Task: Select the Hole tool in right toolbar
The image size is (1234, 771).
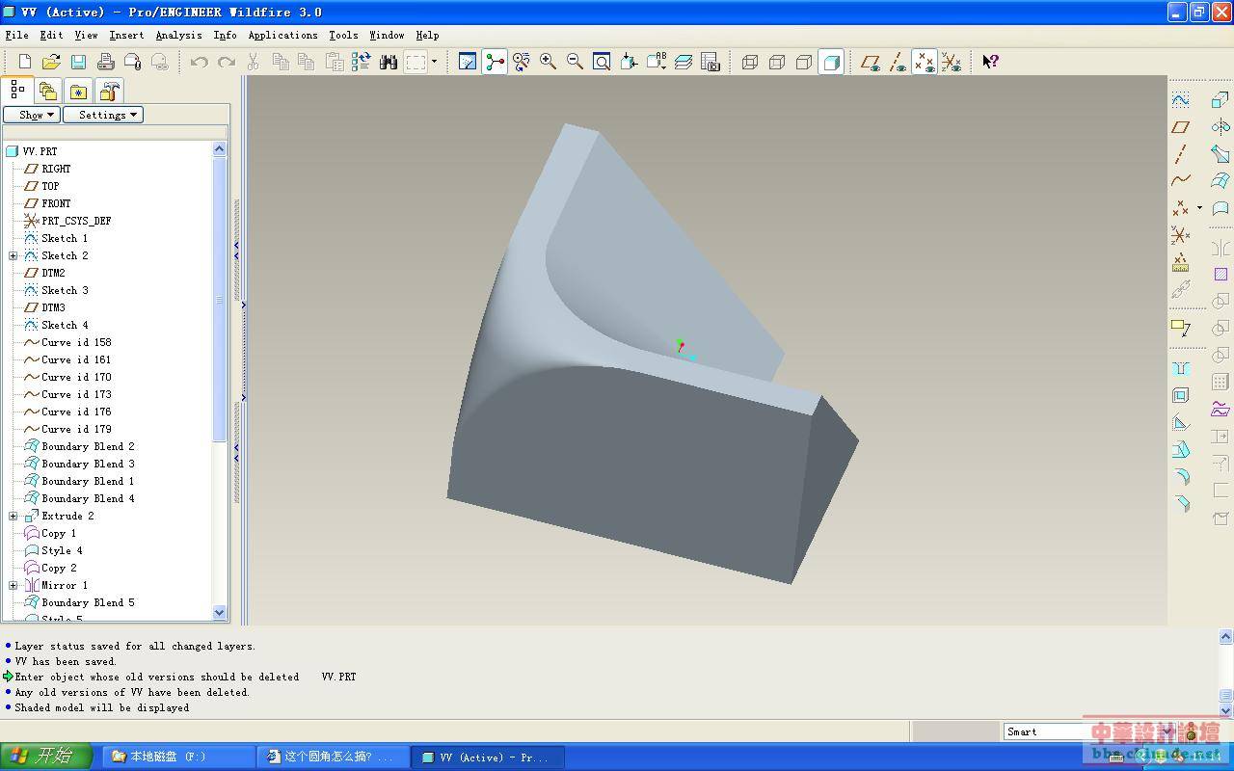Action: 1180,368
